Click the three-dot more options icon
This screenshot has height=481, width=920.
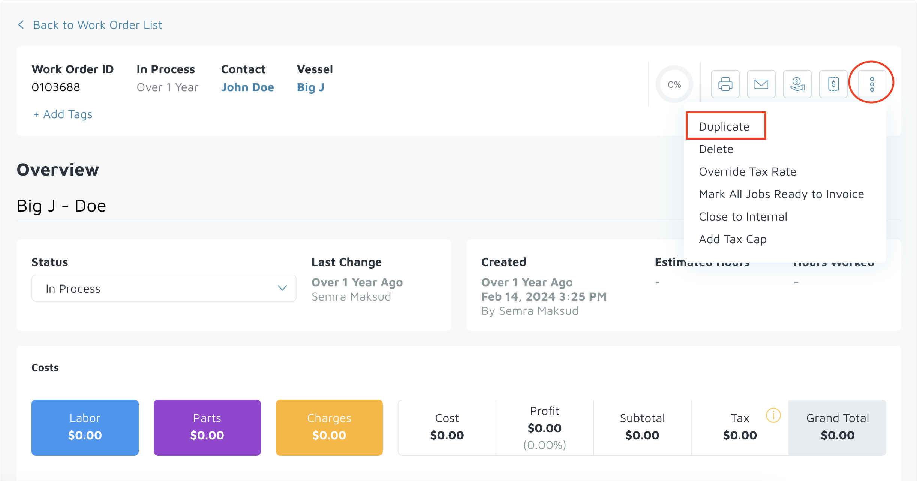[x=872, y=84]
